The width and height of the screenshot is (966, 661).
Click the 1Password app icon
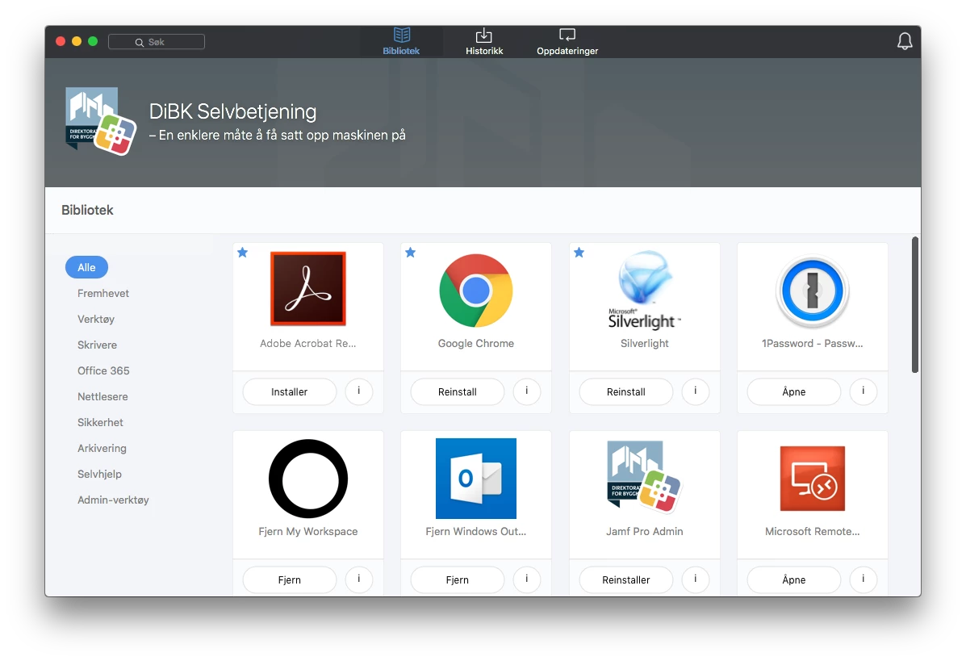pos(813,291)
